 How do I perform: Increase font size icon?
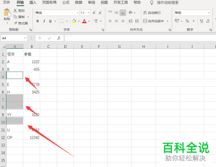94,13
